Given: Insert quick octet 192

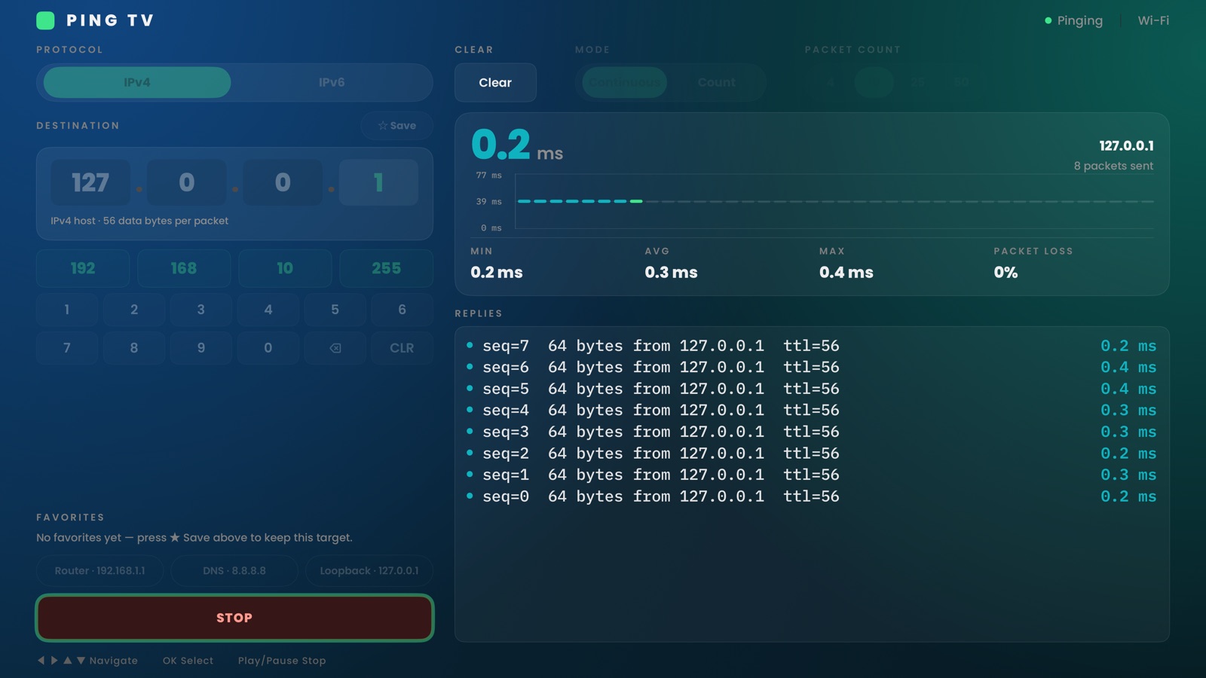Looking at the screenshot, I should (83, 268).
